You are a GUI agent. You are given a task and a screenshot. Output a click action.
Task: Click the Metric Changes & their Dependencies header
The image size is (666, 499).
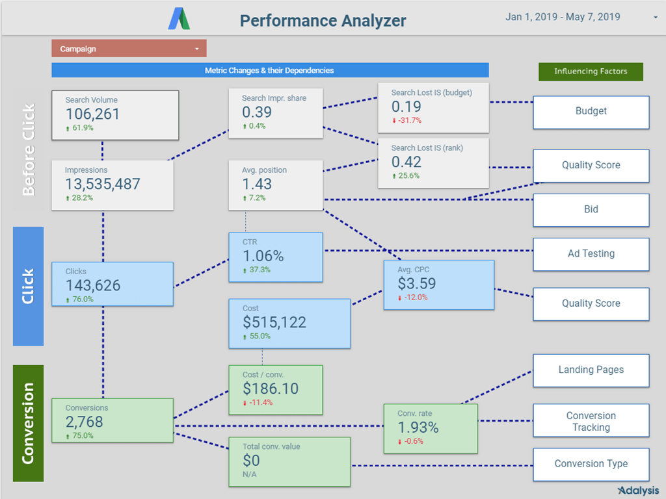(270, 70)
